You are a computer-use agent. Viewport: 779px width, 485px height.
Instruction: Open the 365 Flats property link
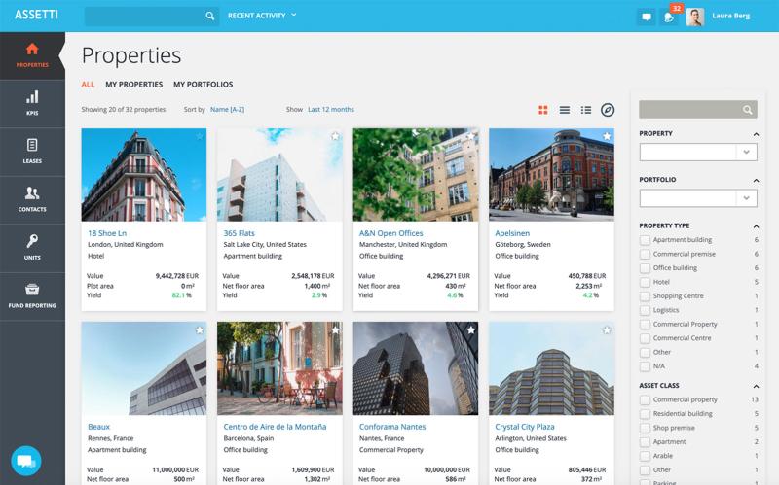tap(239, 233)
